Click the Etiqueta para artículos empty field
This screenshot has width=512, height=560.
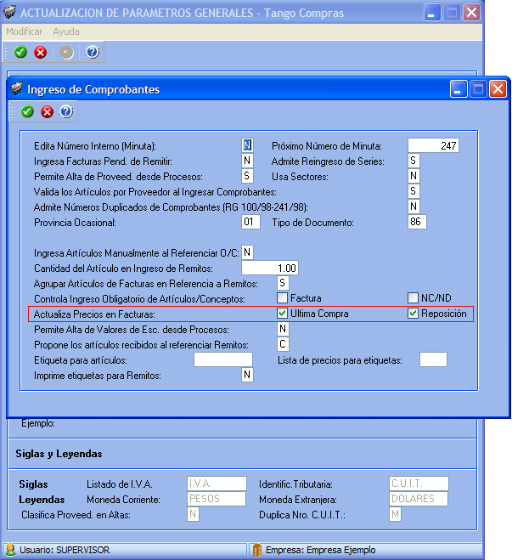(223, 359)
